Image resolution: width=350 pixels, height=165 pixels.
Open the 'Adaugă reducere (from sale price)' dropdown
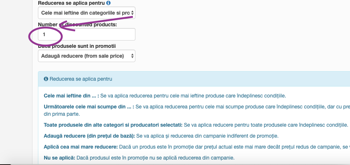click(x=86, y=56)
